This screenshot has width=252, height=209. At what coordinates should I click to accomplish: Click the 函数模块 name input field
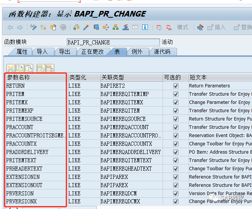coord(113,43)
